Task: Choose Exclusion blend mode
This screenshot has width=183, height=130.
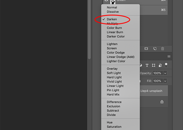Action: click(x=120, y=106)
